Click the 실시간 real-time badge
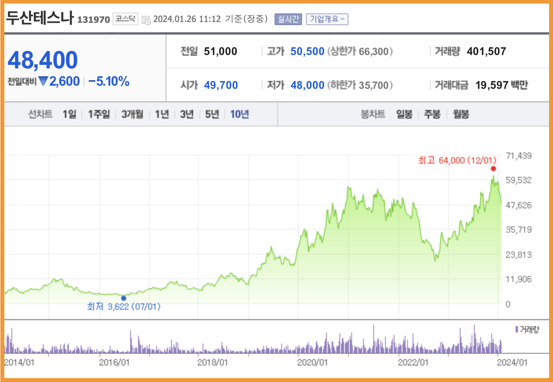The width and height of the screenshot is (553, 382). [x=288, y=19]
